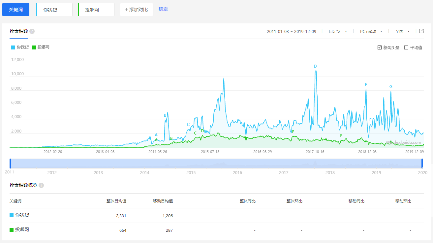The width and height of the screenshot is (433, 243).
Task: Expand the 全国 region dropdown
Action: (402, 32)
